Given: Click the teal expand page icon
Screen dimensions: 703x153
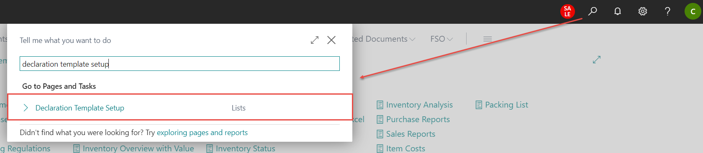Looking at the screenshot, I should [x=597, y=60].
